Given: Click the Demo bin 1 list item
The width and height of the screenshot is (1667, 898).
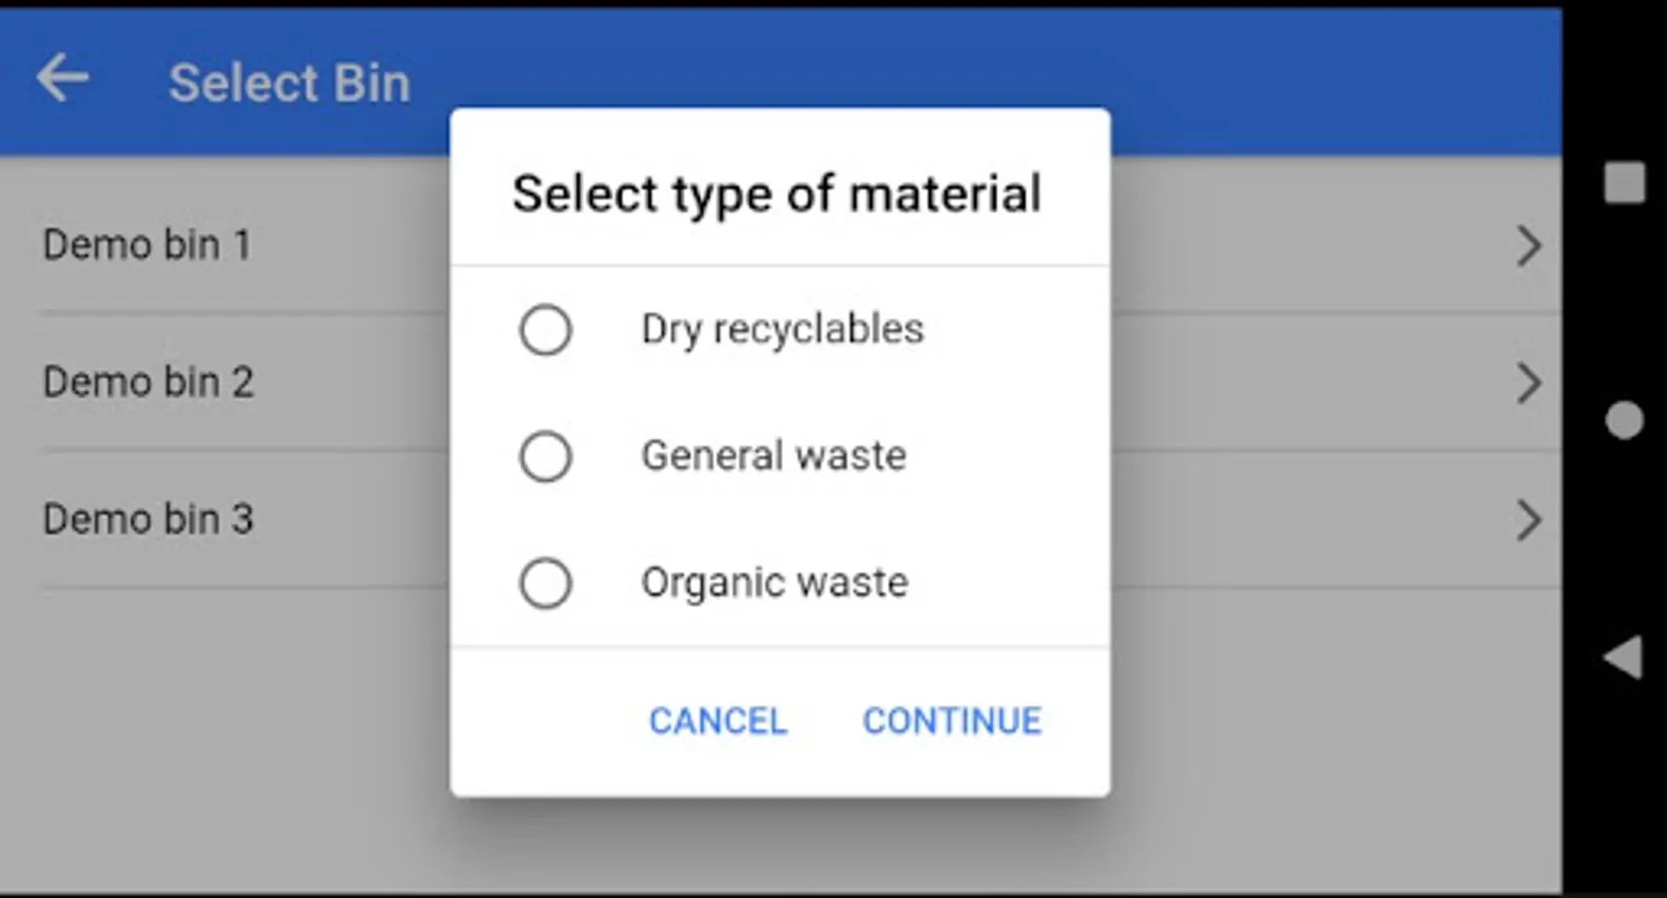Looking at the screenshot, I should 147,245.
